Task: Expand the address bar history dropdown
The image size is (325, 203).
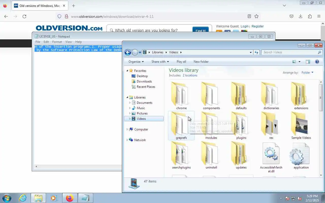Action: pyautogui.click(x=251, y=52)
